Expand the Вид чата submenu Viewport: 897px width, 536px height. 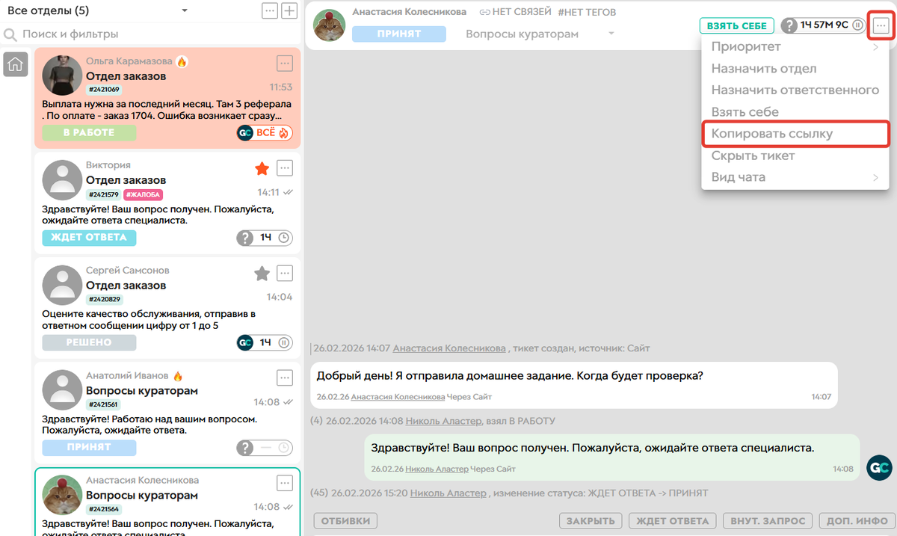click(795, 178)
